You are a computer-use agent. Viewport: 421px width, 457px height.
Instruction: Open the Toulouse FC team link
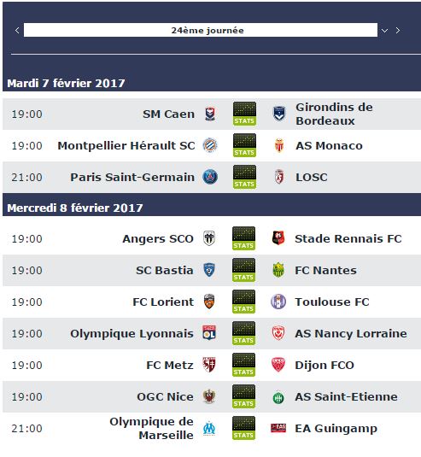pyautogui.click(x=332, y=302)
